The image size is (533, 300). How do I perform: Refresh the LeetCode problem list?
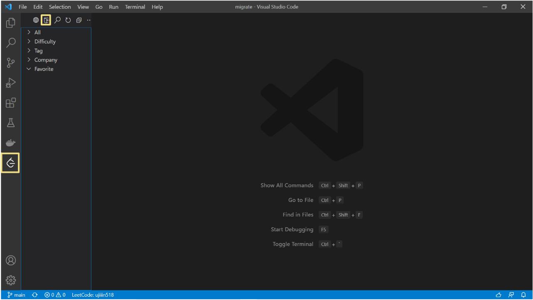(x=68, y=20)
